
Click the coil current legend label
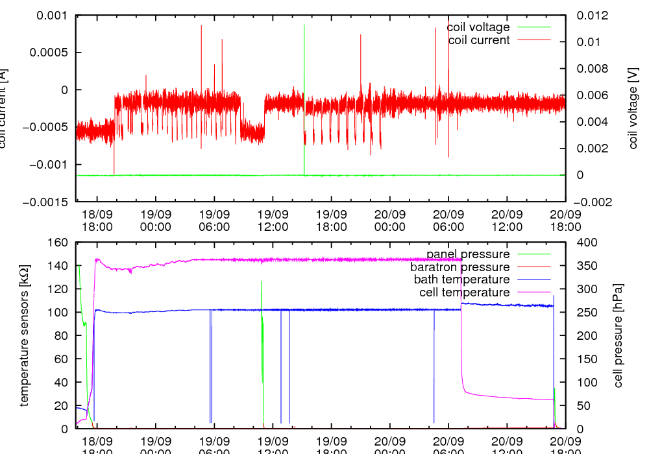coord(479,40)
